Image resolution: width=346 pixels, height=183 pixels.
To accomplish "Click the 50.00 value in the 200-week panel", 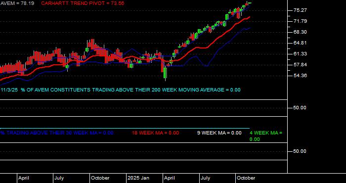I will (x=300, y=108).
